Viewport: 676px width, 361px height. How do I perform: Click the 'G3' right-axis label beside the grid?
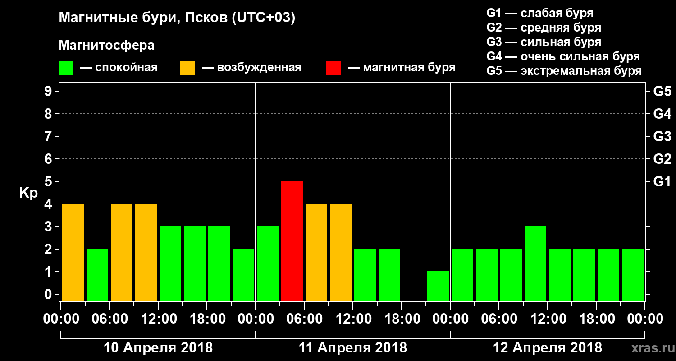coord(662,136)
